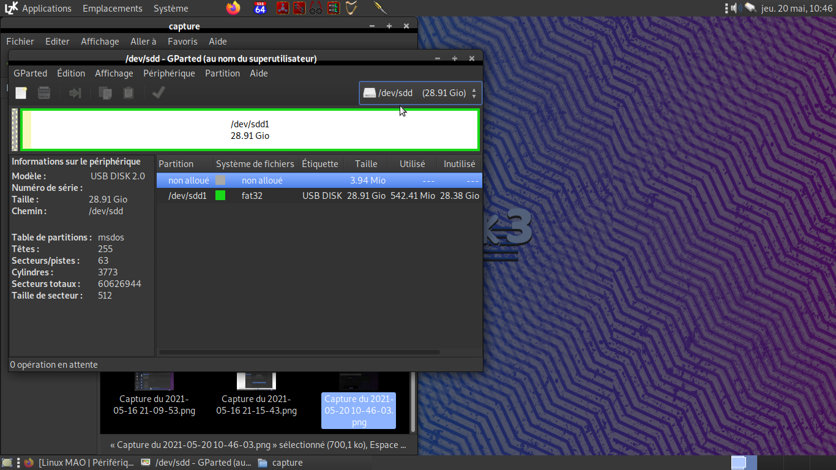The height and width of the screenshot is (470, 836).
Task: Select the Capture du 2021-05-20 10-46-03.png file
Action: click(359, 410)
